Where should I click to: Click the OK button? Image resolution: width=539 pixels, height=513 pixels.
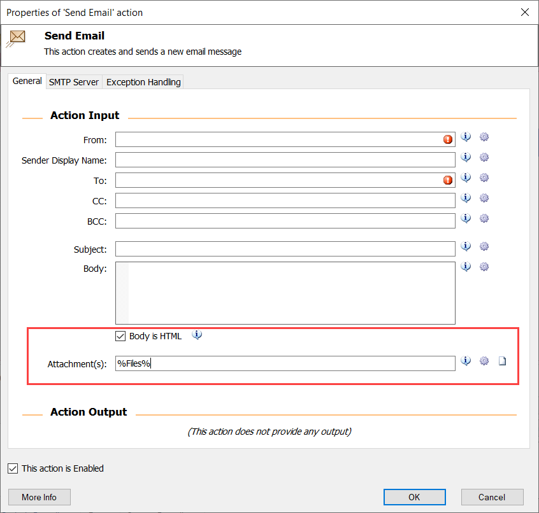414,497
